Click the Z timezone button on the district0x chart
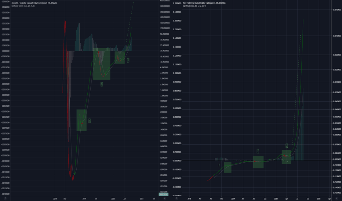The height and width of the screenshot is (201, 342). [x=5, y=198]
